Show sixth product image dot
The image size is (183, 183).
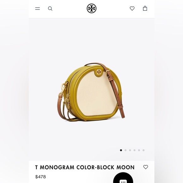pyautogui.click(x=144, y=150)
